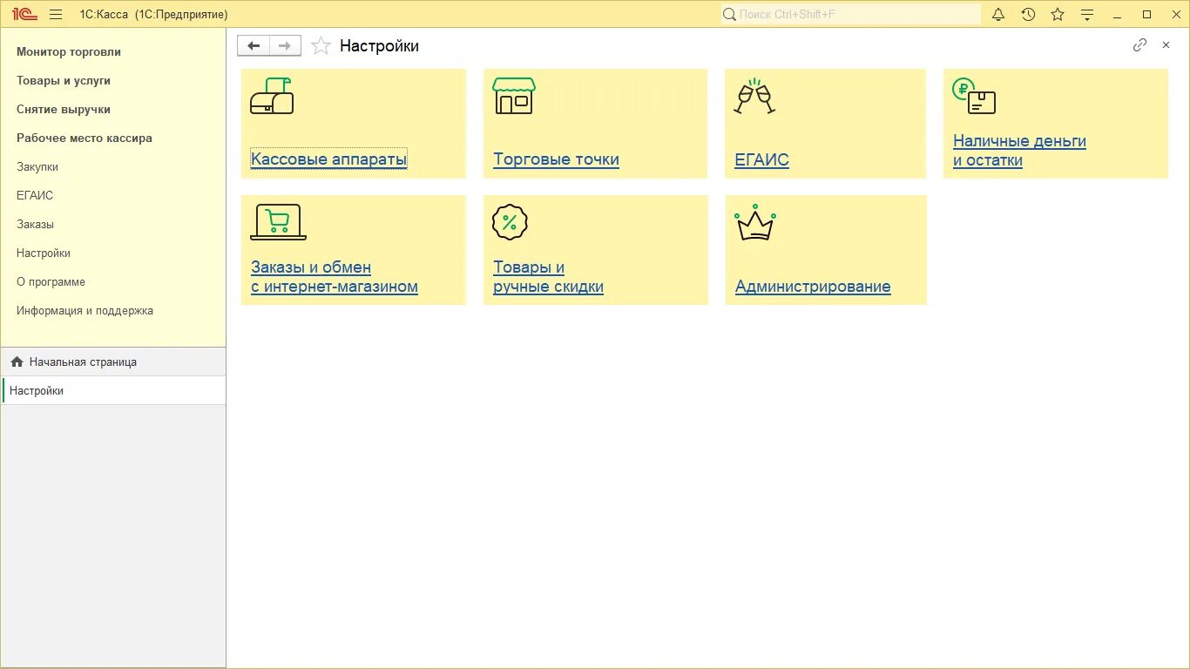Open Торговые точки link
This screenshot has width=1190, height=669.
click(556, 159)
